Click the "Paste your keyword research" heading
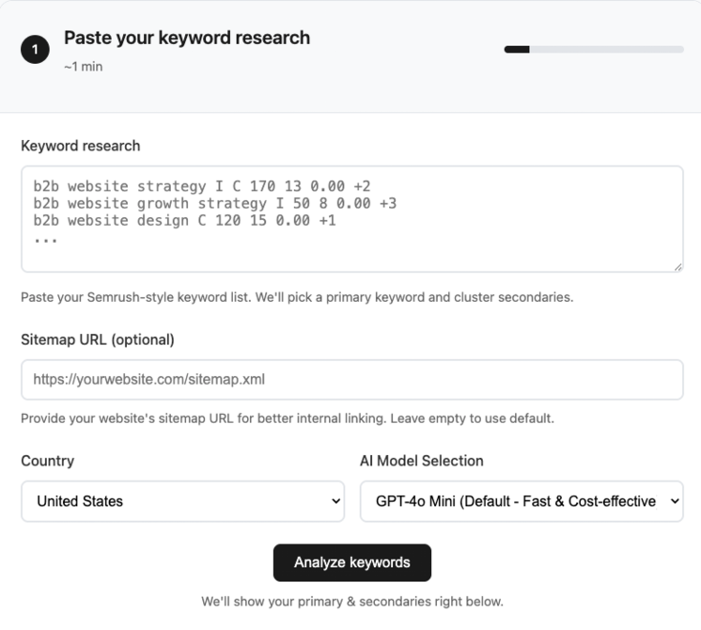The width and height of the screenshot is (701, 630). (187, 39)
